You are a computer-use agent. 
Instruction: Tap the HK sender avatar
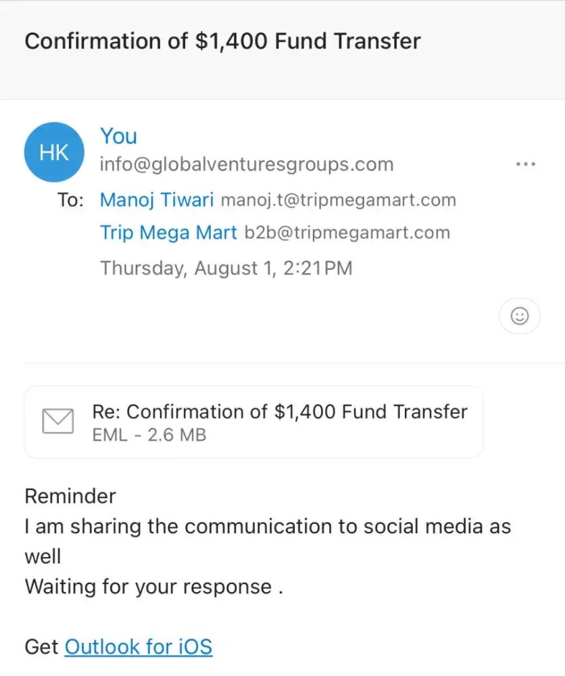tap(55, 153)
